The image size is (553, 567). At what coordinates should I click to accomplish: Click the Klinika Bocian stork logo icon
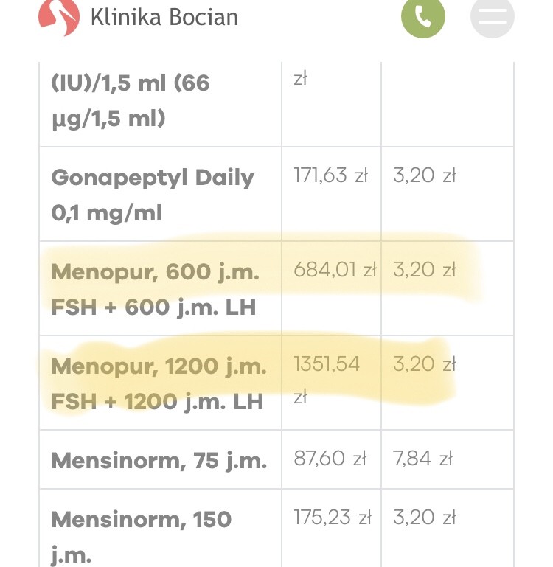coord(58,16)
